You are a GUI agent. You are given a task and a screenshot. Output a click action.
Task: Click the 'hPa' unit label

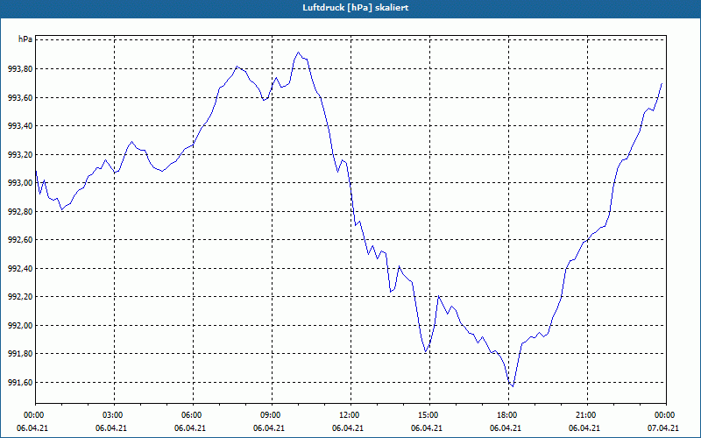(x=25, y=39)
